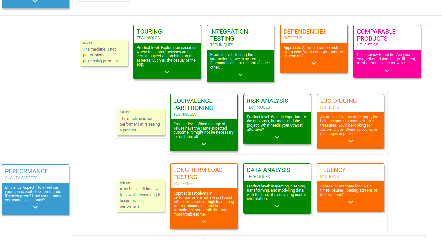Click 'After being left inactive' risk text
This screenshot has width=442, height=240.
click(140, 198)
